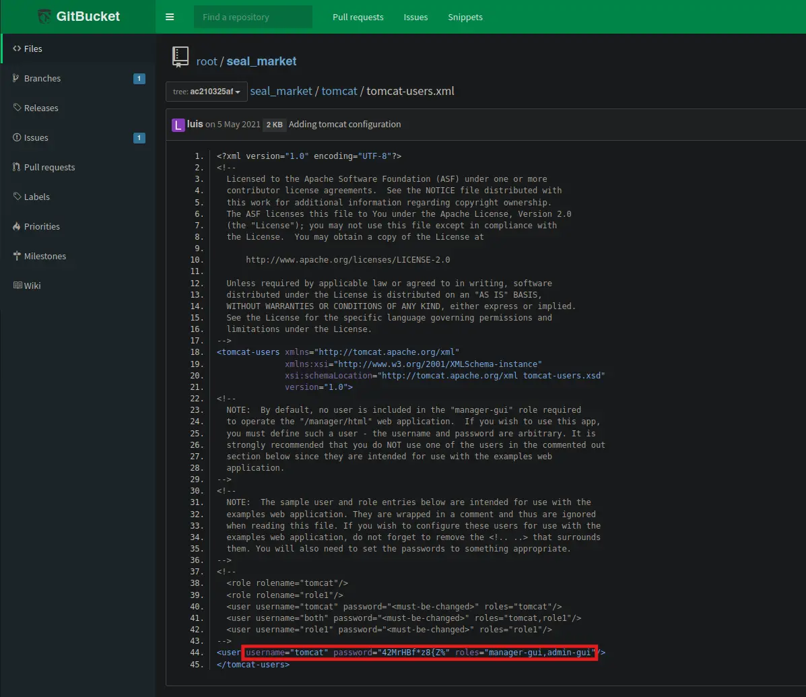
Task: Click the closing </tomcat-users> tag
Action: click(253, 664)
